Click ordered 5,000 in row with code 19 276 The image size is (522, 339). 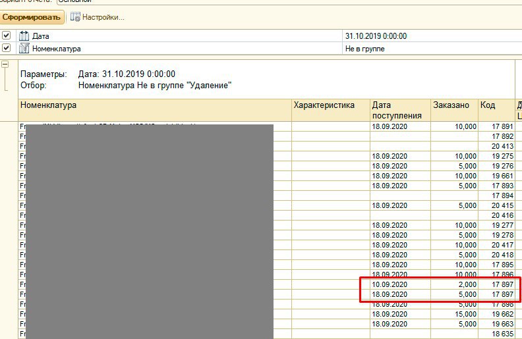click(x=454, y=166)
